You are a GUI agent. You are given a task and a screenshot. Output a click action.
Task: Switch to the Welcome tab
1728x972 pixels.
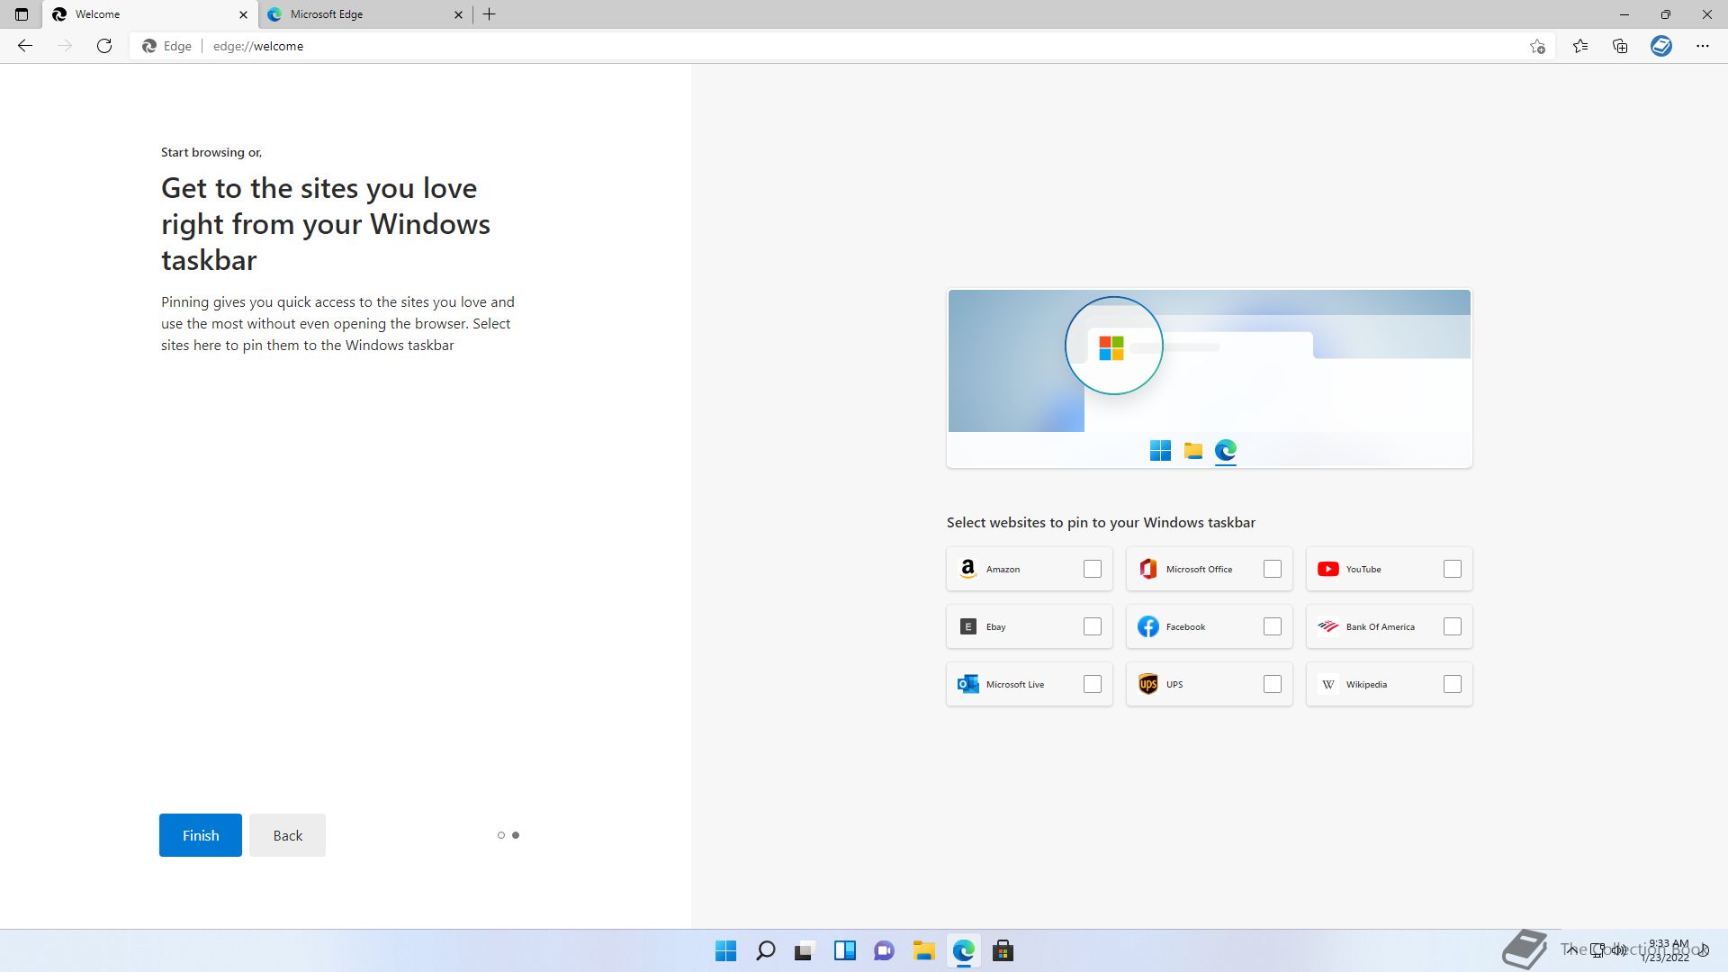(150, 14)
